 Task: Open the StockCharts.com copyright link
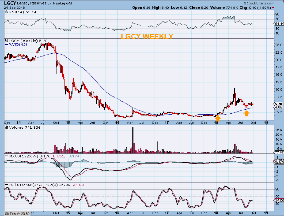point(259,3)
